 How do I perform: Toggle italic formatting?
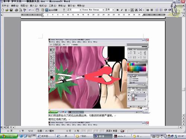coord(122,10)
